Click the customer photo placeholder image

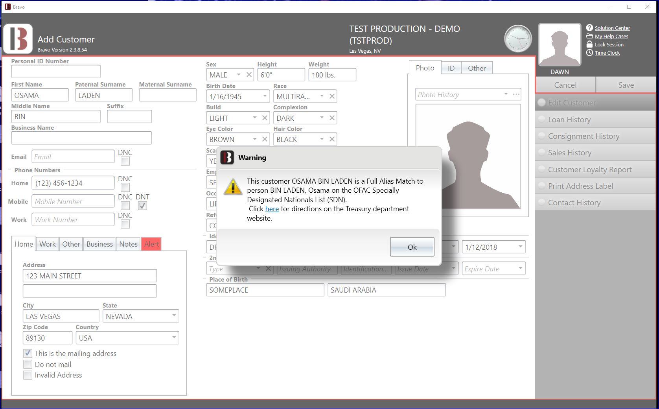point(468,157)
